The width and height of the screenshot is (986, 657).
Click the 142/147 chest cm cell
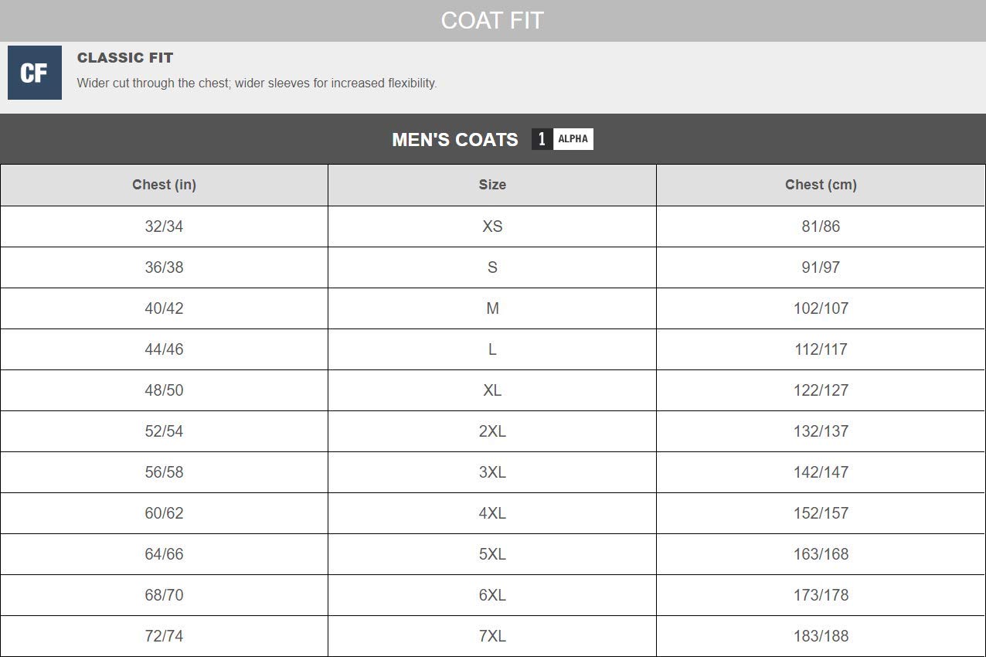coord(821,472)
